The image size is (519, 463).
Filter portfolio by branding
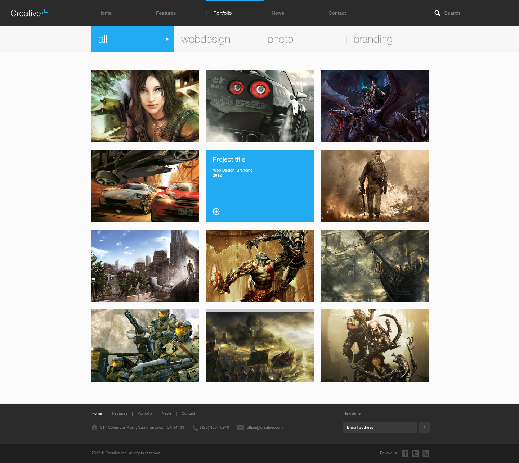373,39
